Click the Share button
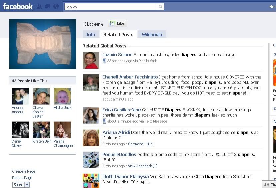The width and height of the screenshot is (276, 188). [x=18, y=185]
